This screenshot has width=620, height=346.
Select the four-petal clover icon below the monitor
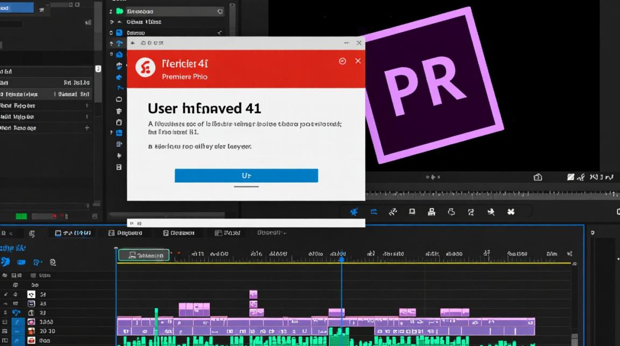[x=511, y=212]
